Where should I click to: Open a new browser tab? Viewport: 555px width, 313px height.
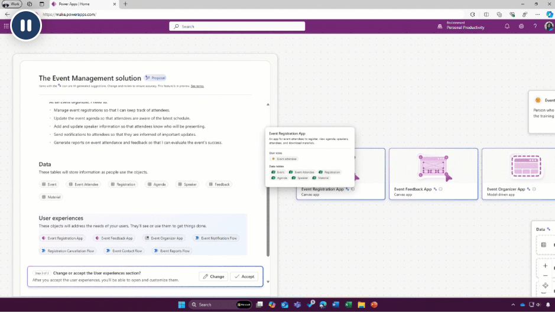pos(125,4)
